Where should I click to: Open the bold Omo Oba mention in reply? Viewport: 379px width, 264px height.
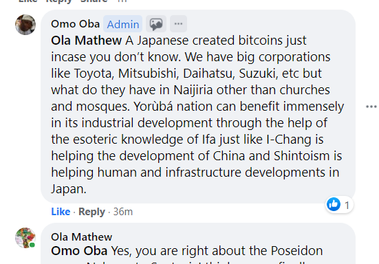[79, 251]
